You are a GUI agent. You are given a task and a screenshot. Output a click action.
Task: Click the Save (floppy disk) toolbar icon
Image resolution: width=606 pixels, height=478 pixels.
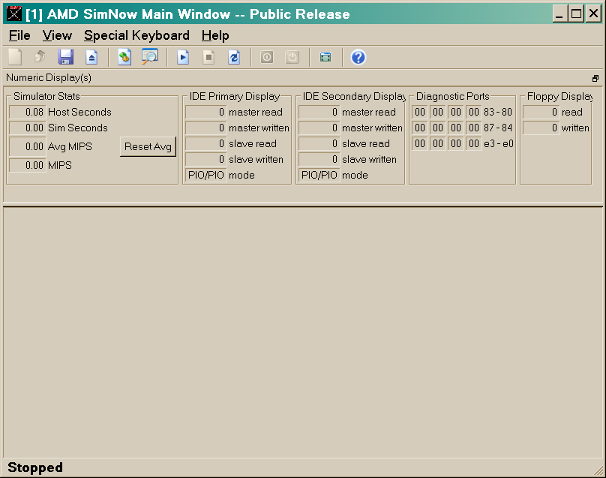65,57
